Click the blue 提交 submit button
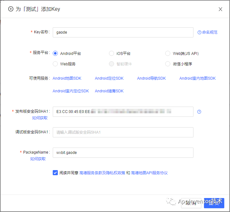230x212 pixels. 214,203
